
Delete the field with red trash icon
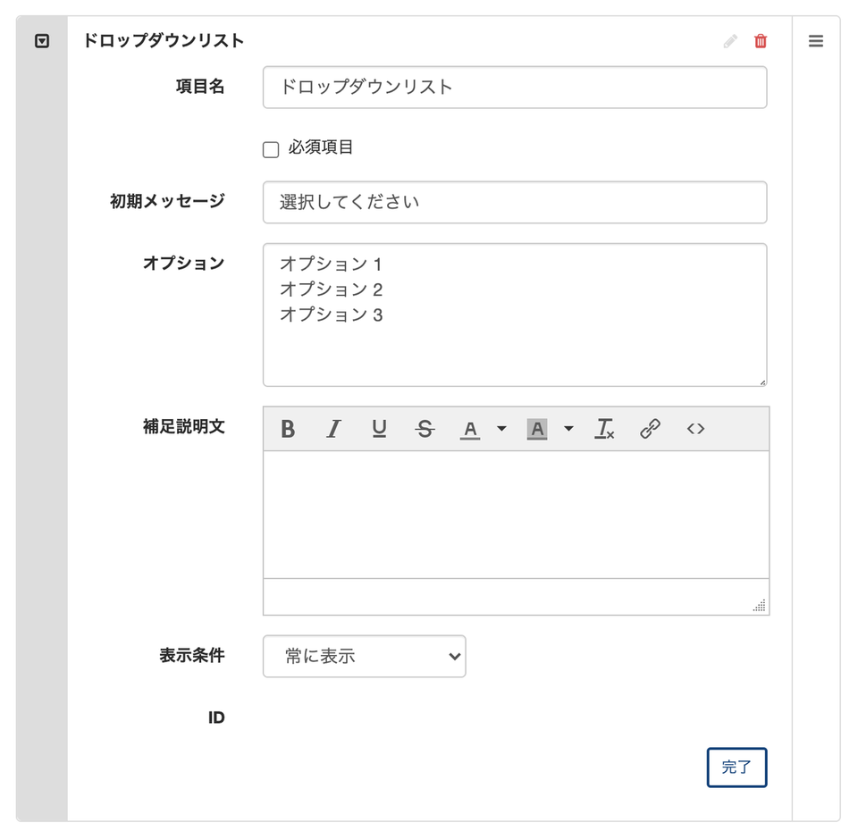pyautogui.click(x=761, y=41)
